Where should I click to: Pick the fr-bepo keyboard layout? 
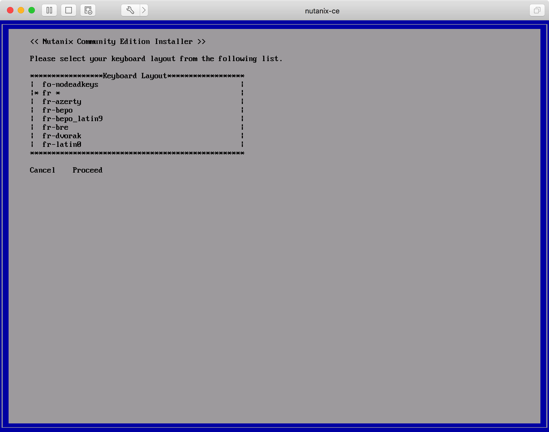point(57,110)
